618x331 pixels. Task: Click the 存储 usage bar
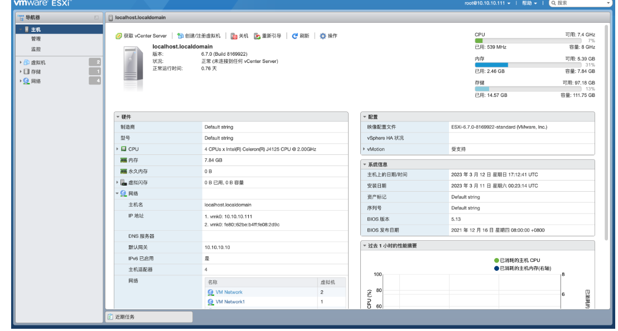[x=528, y=89]
